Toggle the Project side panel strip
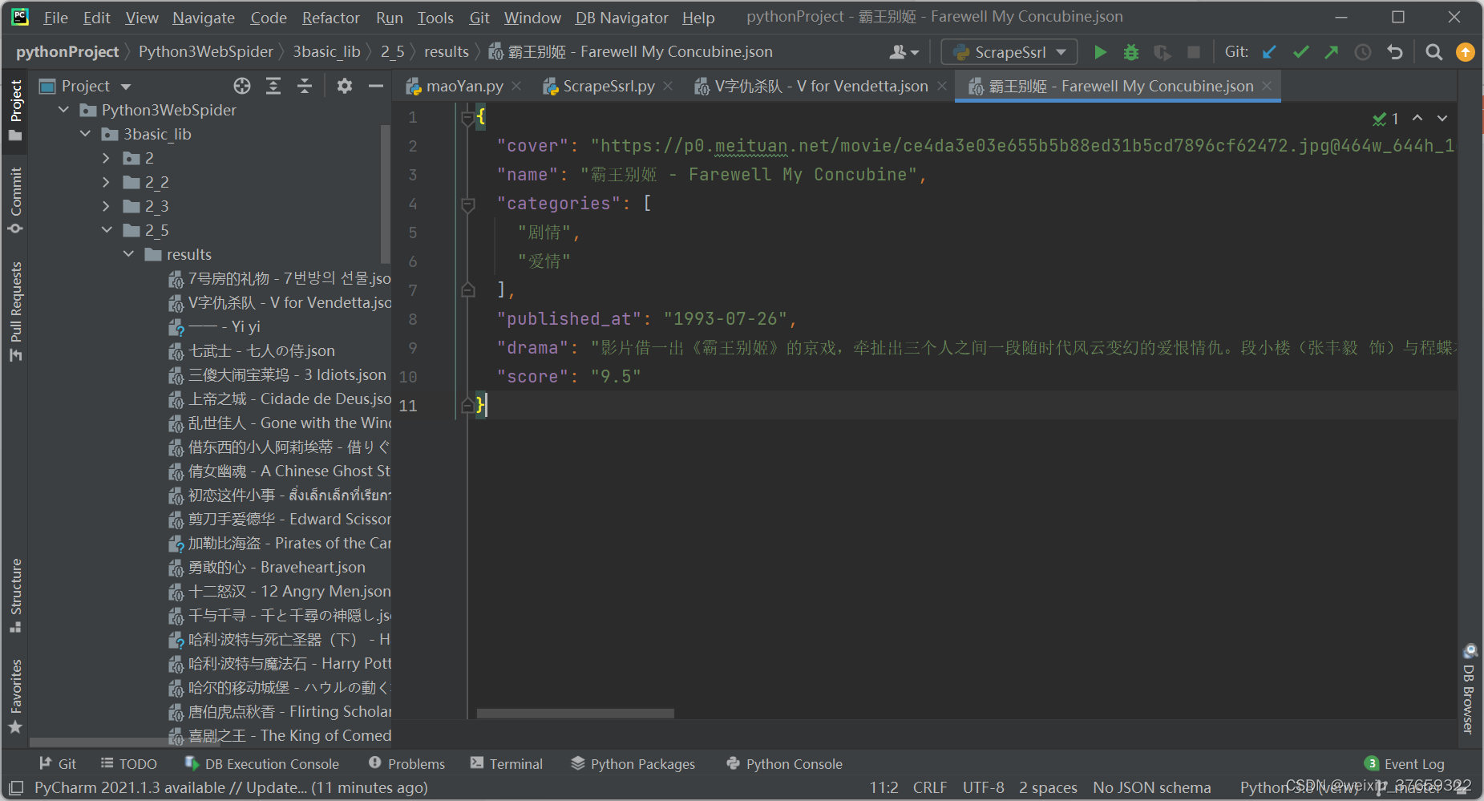This screenshot has height=801, width=1484. tap(15, 110)
